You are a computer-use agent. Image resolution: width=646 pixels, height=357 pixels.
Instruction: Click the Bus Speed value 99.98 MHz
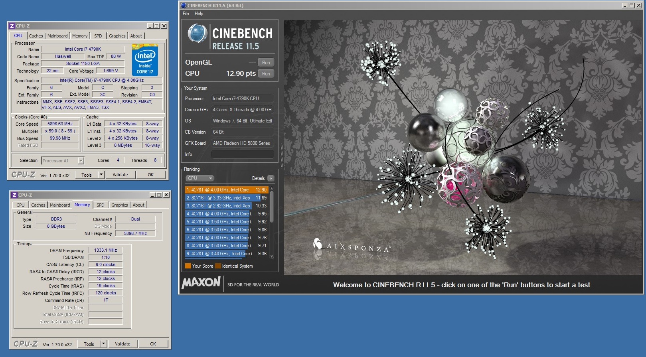(x=60, y=138)
